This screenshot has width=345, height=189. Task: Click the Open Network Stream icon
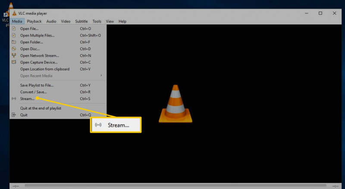pos(14,55)
